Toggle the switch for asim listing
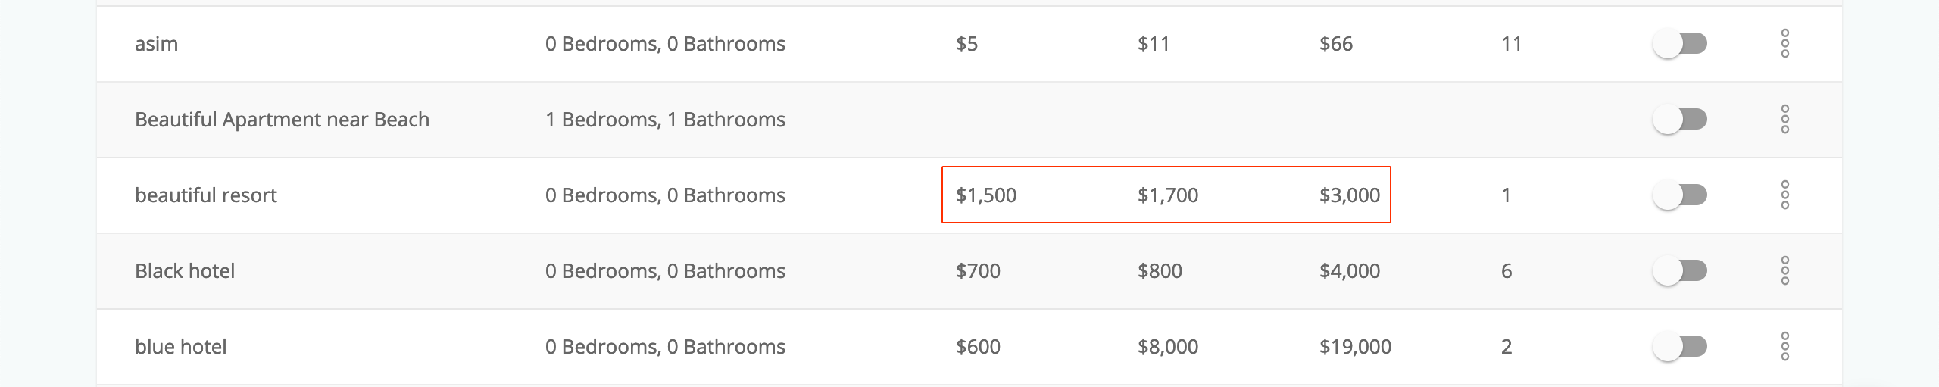 (x=1680, y=44)
